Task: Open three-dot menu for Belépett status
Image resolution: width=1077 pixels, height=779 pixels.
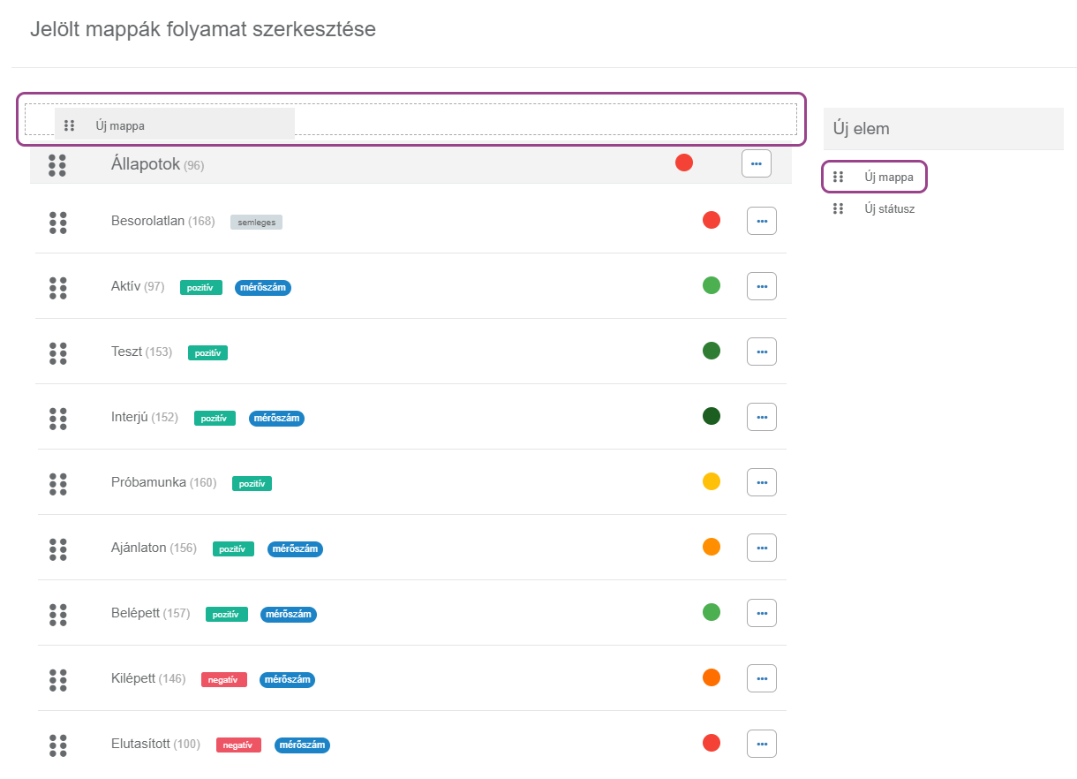Action: tap(762, 613)
